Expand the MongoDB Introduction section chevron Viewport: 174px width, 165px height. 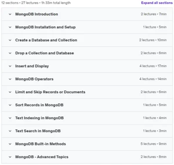click(10, 14)
